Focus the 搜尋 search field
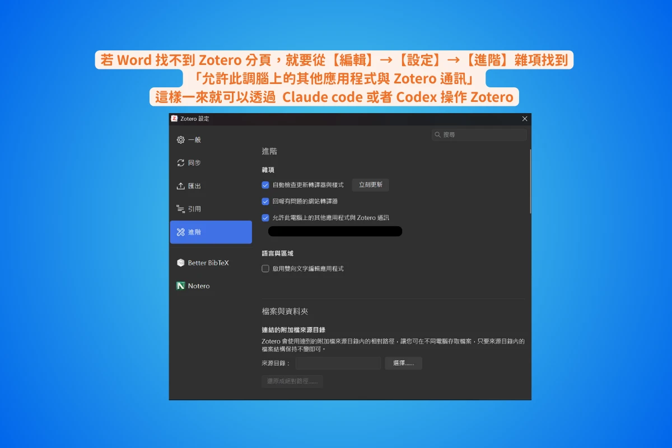Viewport: 672px width, 448px height. click(x=479, y=134)
